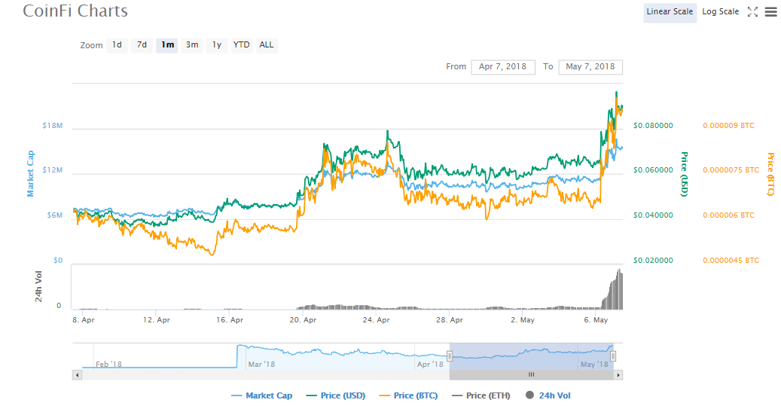The width and height of the screenshot is (781, 406).
Task: Select YTD zoom range
Action: click(x=241, y=45)
